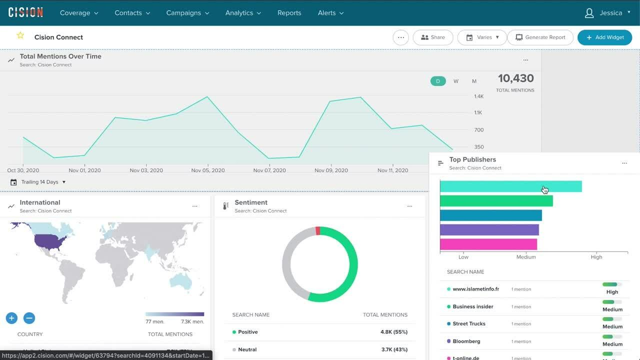Zoom in on the International map

pos(12,318)
